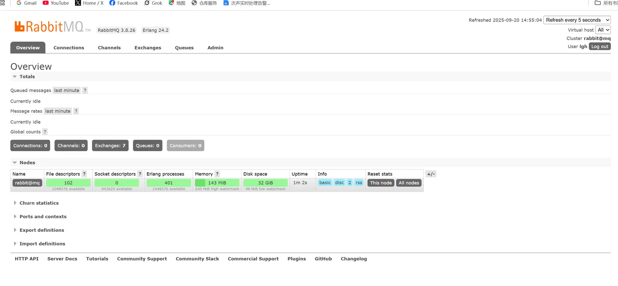
Task: Open the Commercial Support link
Action: (253, 259)
